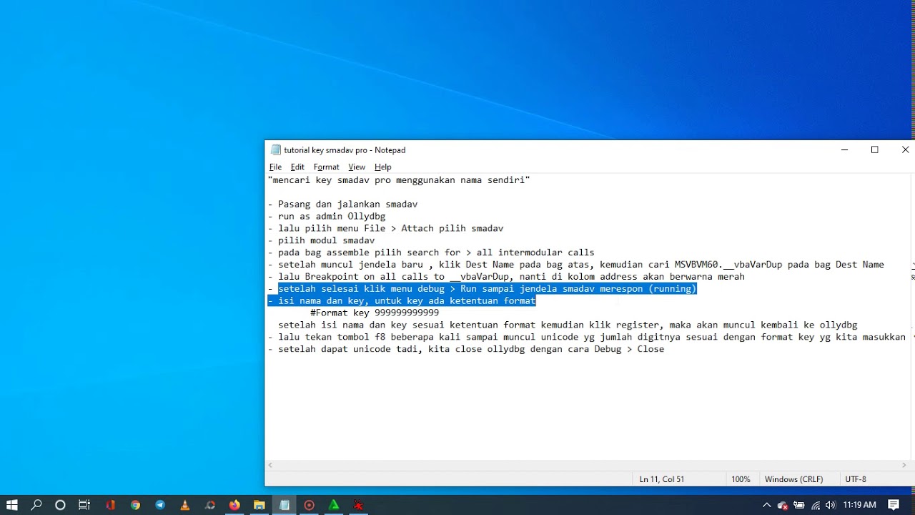Viewport: 915px width, 515px height.
Task: Open VLC media player from taskbar
Action: tap(185, 505)
